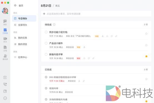Screen dimensions: 154x103
Task: Open the phone call icon in the left sidebar
Action: pos(5,84)
